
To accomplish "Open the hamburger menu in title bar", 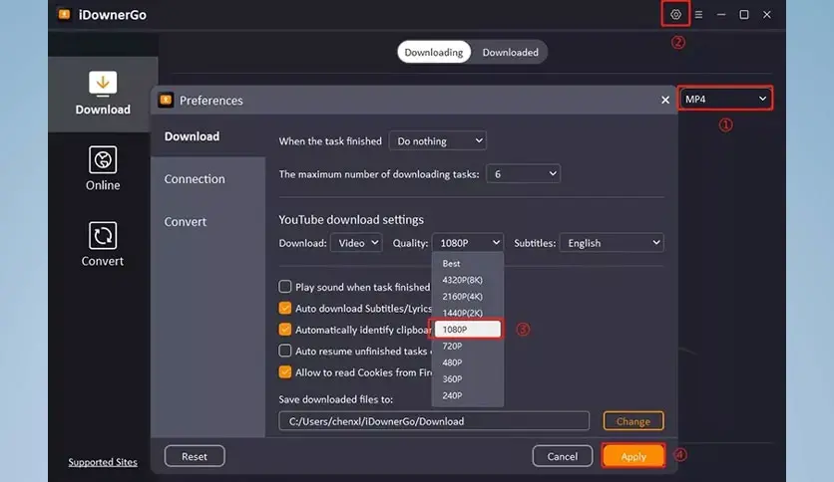I will pos(698,15).
